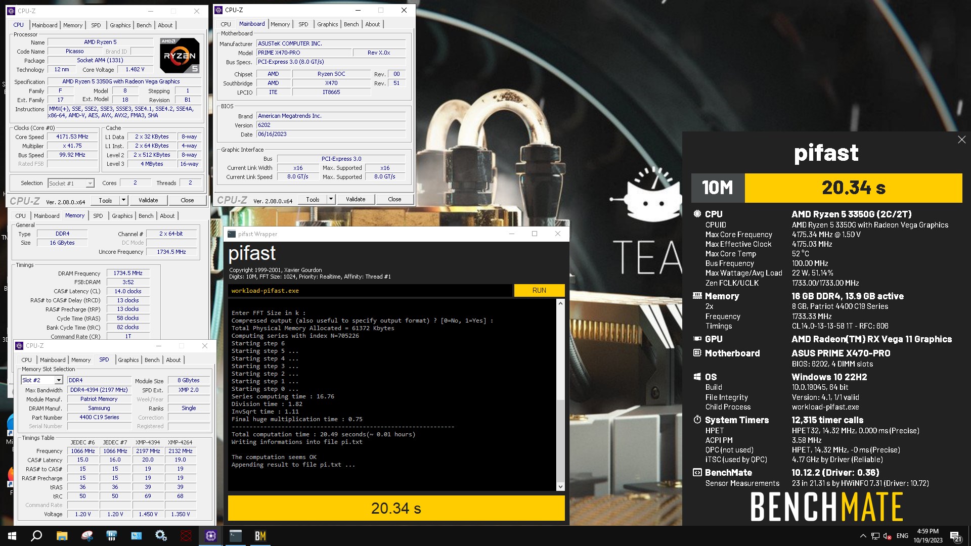Click the CPU-Z icon in the SPD window's title bar
This screenshot has height=546, width=971.
tap(19, 346)
